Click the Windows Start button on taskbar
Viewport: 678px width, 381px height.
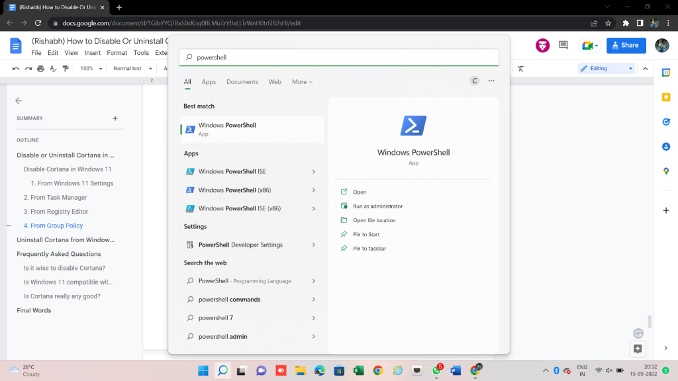[x=203, y=370]
